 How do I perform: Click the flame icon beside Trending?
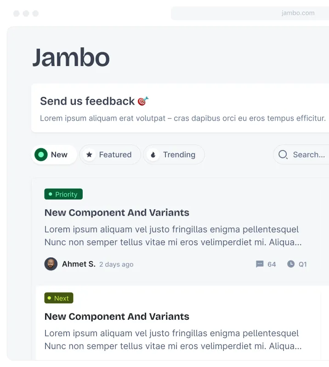(153, 155)
